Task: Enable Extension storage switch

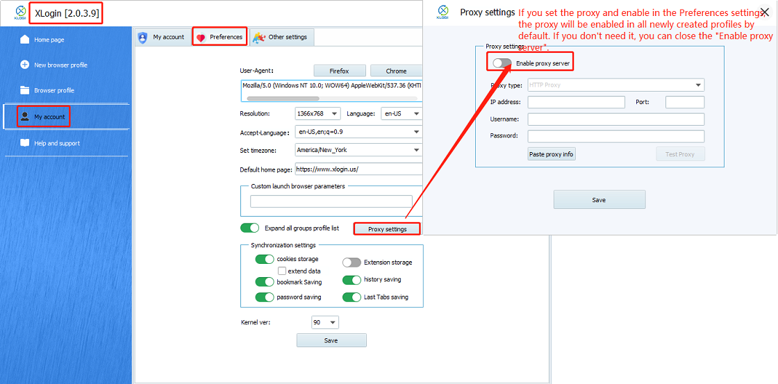Action: (351, 262)
